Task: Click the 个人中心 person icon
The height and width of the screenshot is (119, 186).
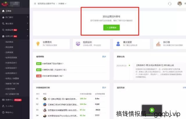Action: tap(3, 106)
